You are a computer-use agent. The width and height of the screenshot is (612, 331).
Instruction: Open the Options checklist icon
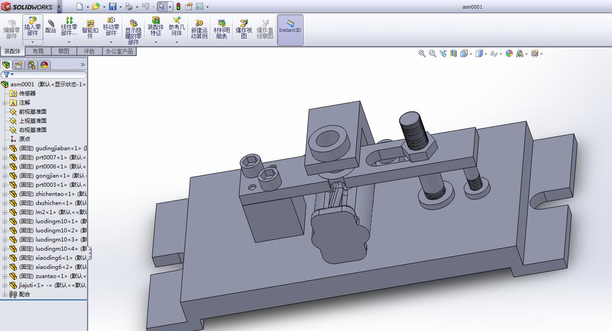point(199,6)
